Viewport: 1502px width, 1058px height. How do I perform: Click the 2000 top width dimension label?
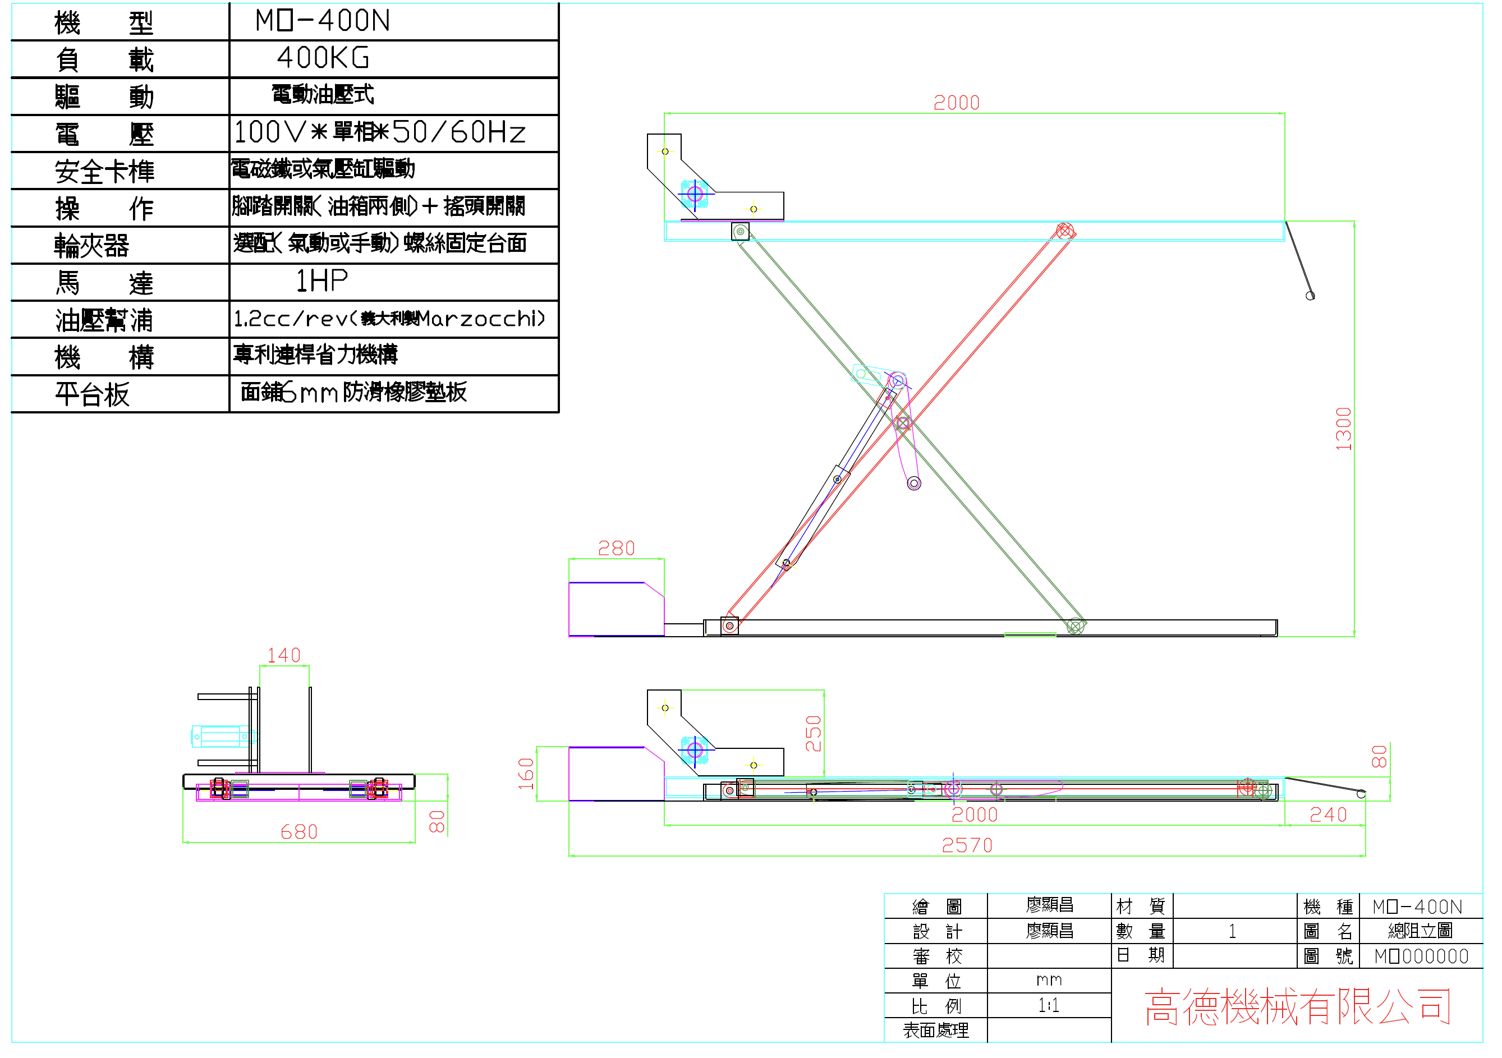[956, 103]
